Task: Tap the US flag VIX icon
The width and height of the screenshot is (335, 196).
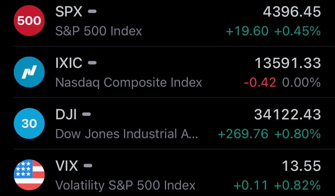Action: coord(29,175)
